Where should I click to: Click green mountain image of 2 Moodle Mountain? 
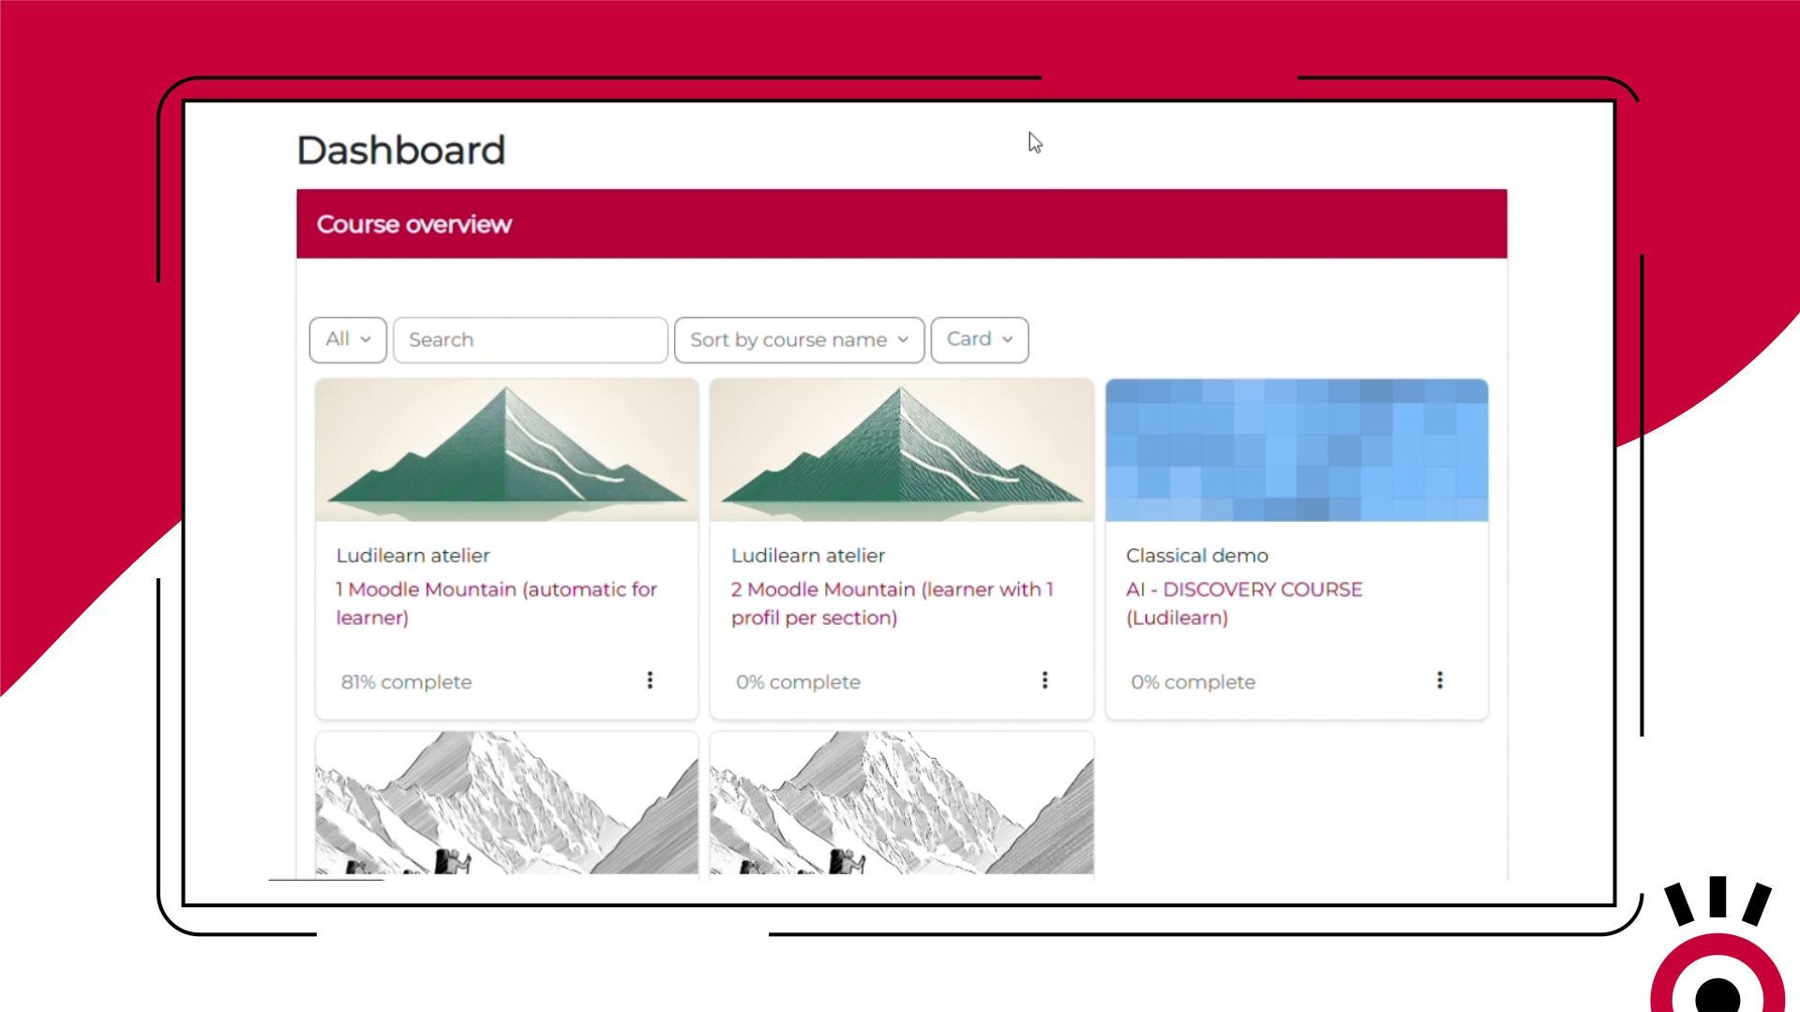[x=902, y=450]
